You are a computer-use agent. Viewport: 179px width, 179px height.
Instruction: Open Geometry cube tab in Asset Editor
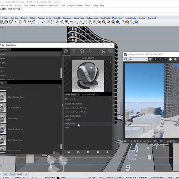point(81,51)
